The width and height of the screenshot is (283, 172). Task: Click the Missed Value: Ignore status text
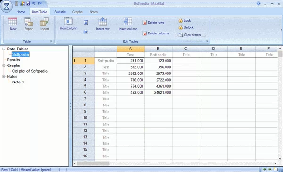35,170
